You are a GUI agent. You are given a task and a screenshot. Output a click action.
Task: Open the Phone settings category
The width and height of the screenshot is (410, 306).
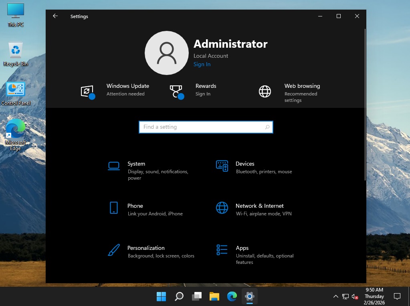(x=135, y=206)
